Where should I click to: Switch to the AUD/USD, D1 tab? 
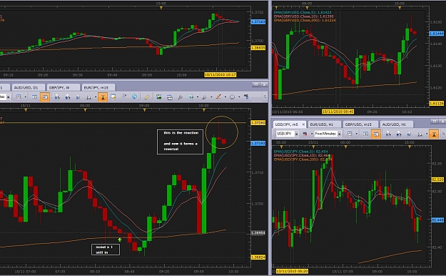[28, 87]
